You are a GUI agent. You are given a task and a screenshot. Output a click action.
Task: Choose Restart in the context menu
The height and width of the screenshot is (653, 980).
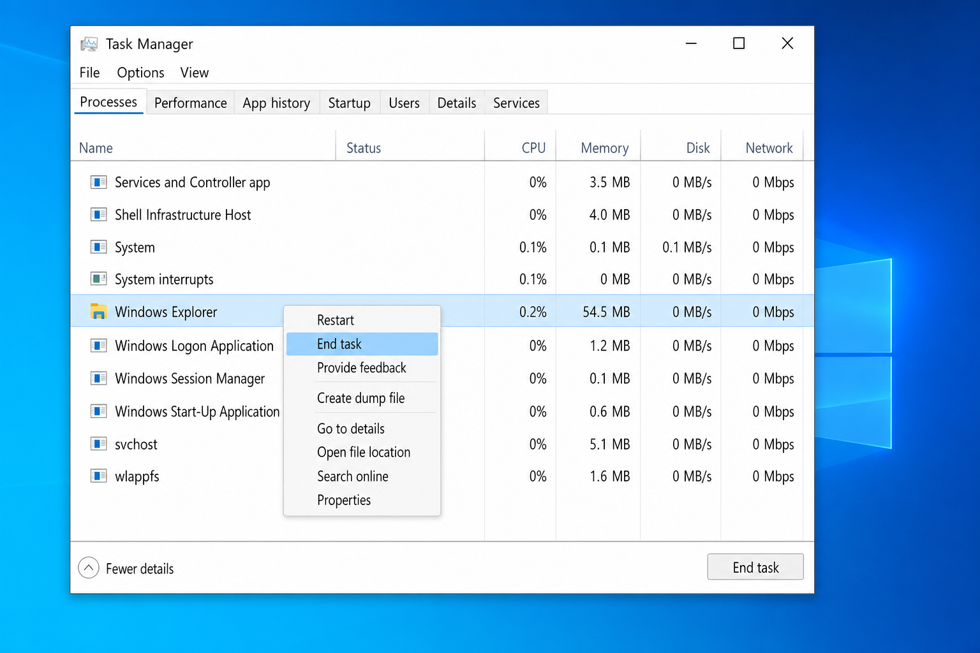[362, 320]
